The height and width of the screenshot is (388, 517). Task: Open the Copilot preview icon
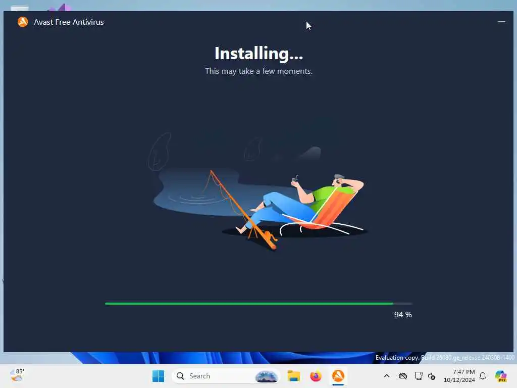click(x=500, y=376)
